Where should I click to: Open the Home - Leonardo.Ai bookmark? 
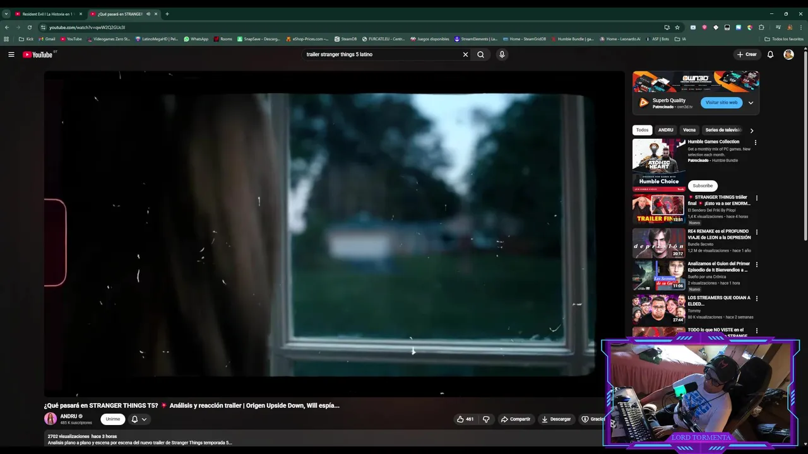(620, 39)
